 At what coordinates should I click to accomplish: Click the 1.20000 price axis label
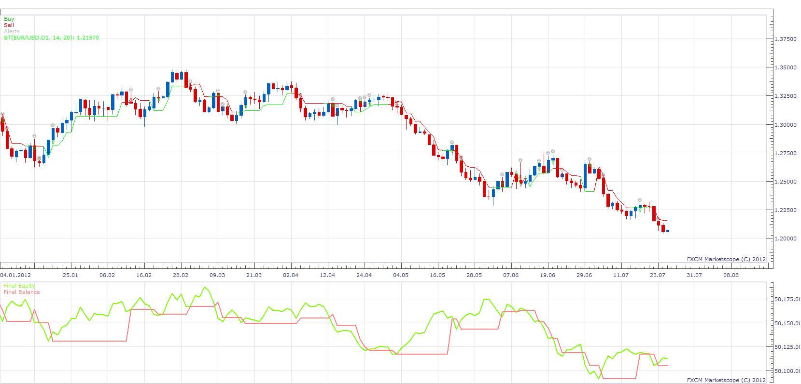(786, 238)
